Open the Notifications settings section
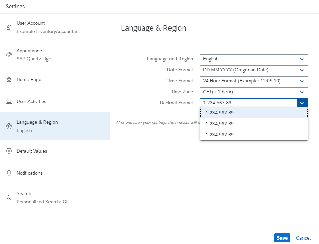 point(55,173)
